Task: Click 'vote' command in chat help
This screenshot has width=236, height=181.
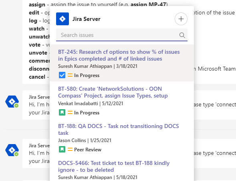Action: pos(34,45)
